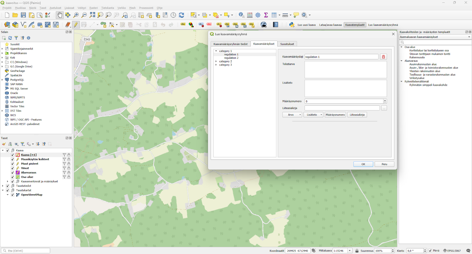Click Luo uusi kaava toolbar button
472x254 pixels.
point(307,25)
